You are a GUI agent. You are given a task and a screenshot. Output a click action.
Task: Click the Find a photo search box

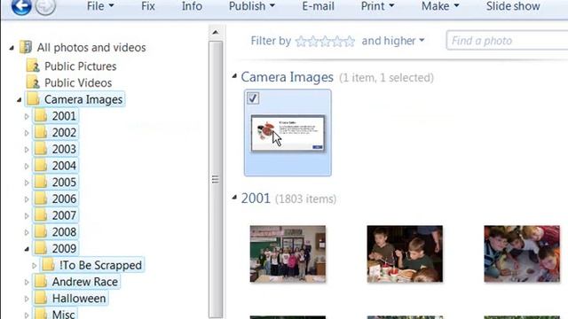507,41
